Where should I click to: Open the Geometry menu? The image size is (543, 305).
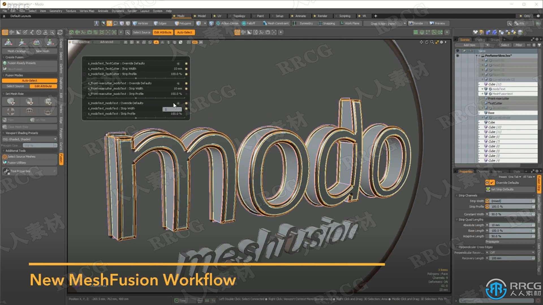click(x=56, y=11)
